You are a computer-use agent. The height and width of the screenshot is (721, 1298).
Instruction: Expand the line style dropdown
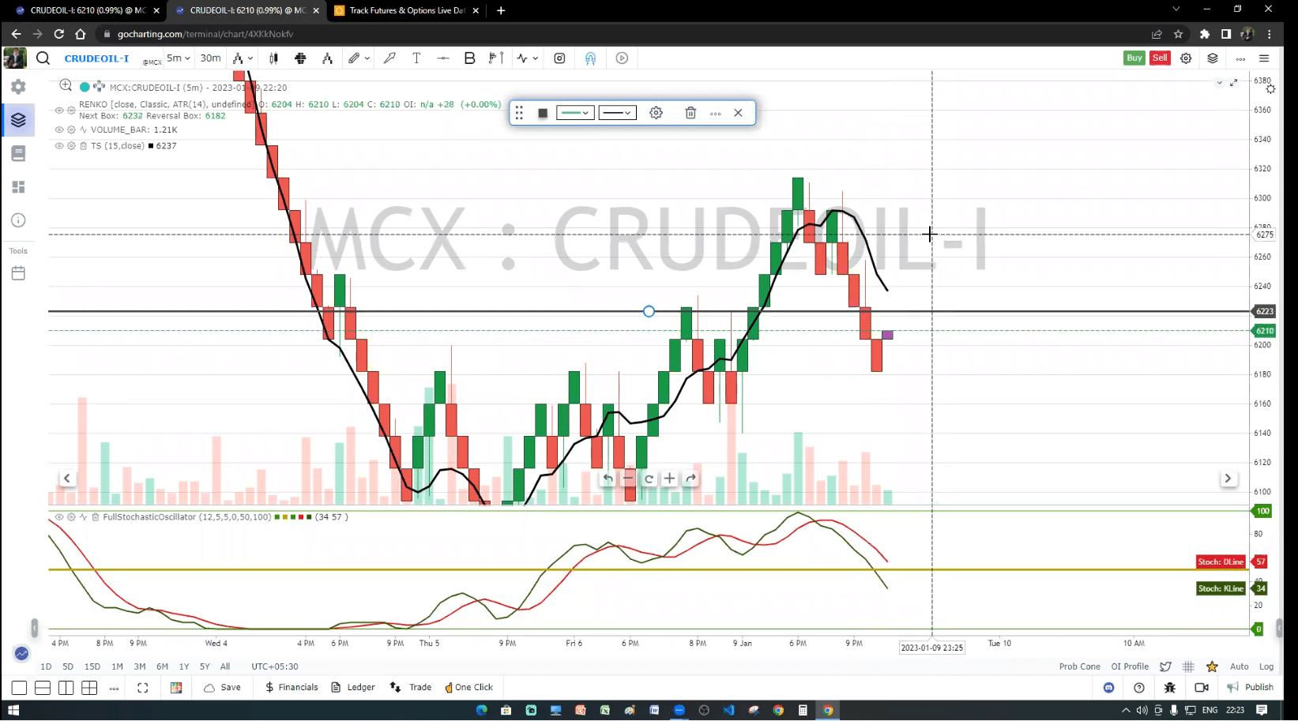617,113
